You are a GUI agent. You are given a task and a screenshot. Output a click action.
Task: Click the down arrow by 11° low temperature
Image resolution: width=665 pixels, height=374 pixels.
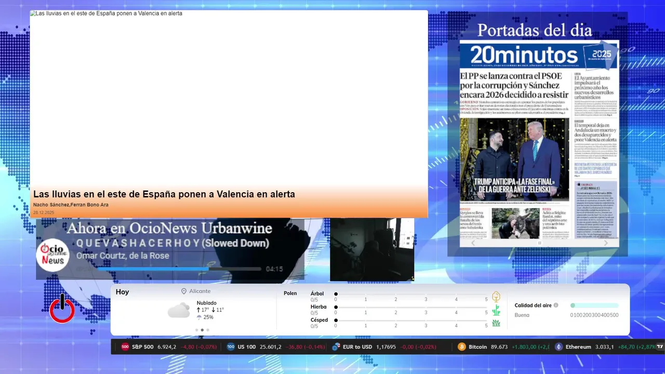click(214, 310)
